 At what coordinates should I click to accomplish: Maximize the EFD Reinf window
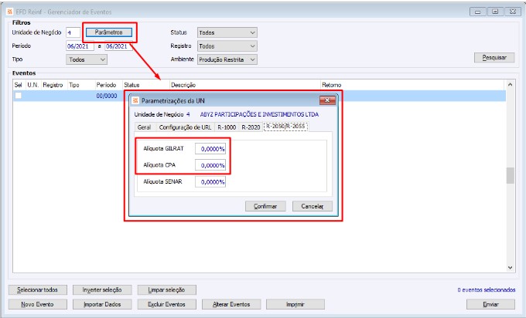click(x=495, y=12)
